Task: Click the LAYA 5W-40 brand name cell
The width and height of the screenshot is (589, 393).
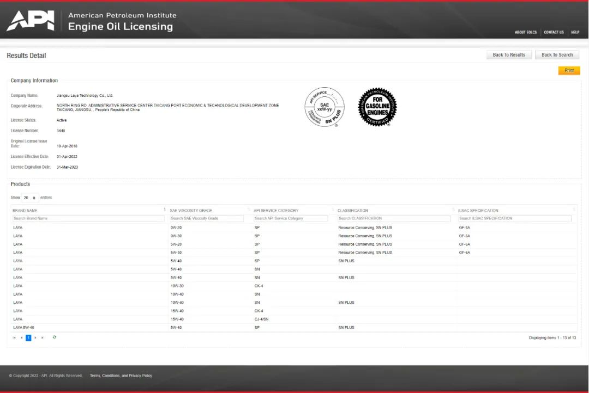Action: (23, 327)
